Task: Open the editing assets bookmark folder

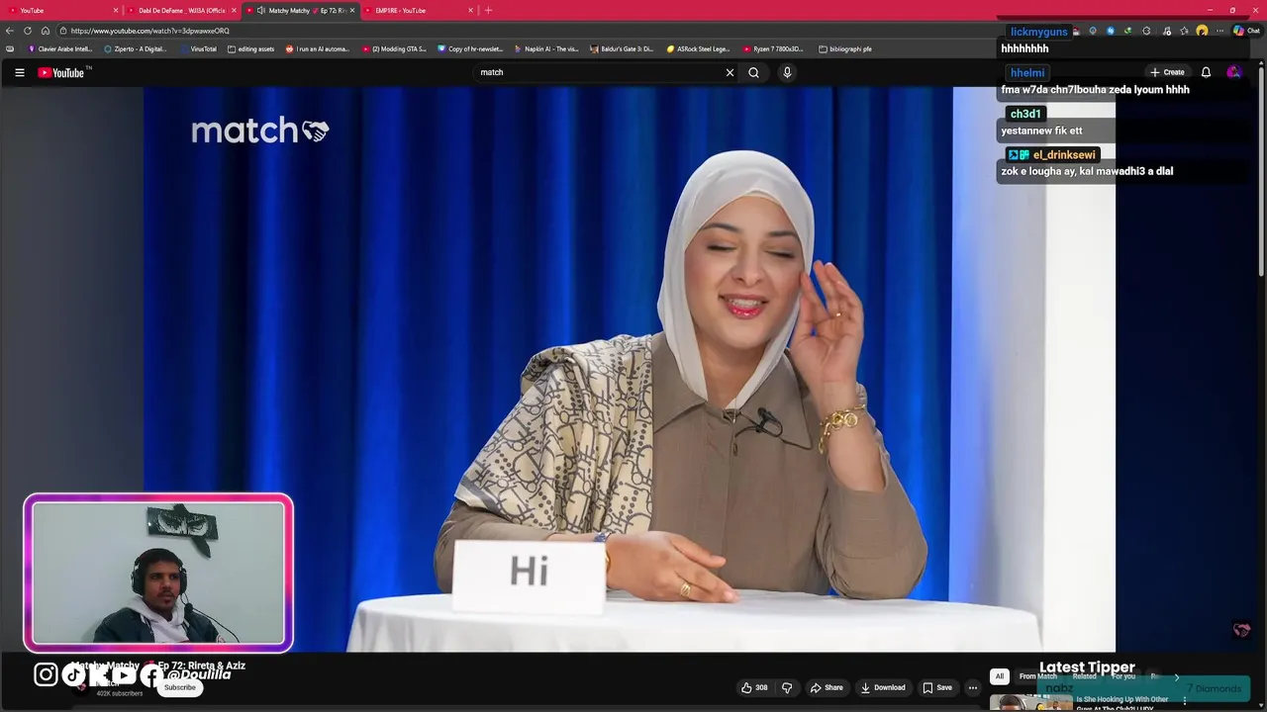Action: (251, 48)
